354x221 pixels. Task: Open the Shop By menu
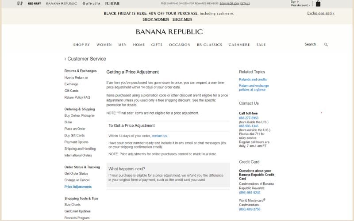coord(81,45)
